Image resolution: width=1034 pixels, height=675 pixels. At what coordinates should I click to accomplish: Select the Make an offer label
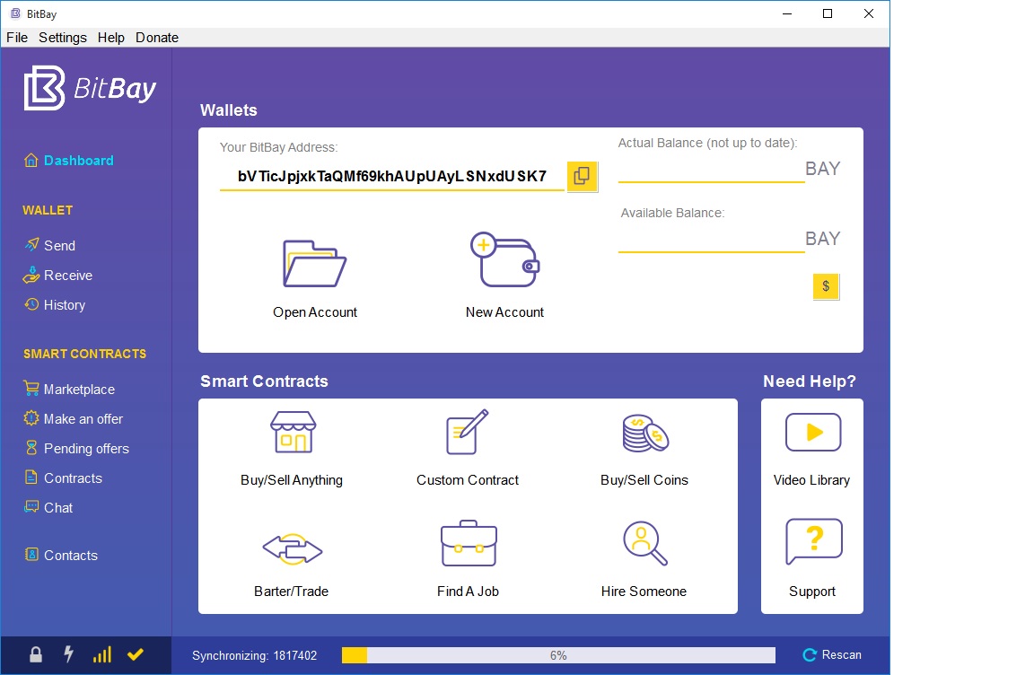[x=83, y=418]
